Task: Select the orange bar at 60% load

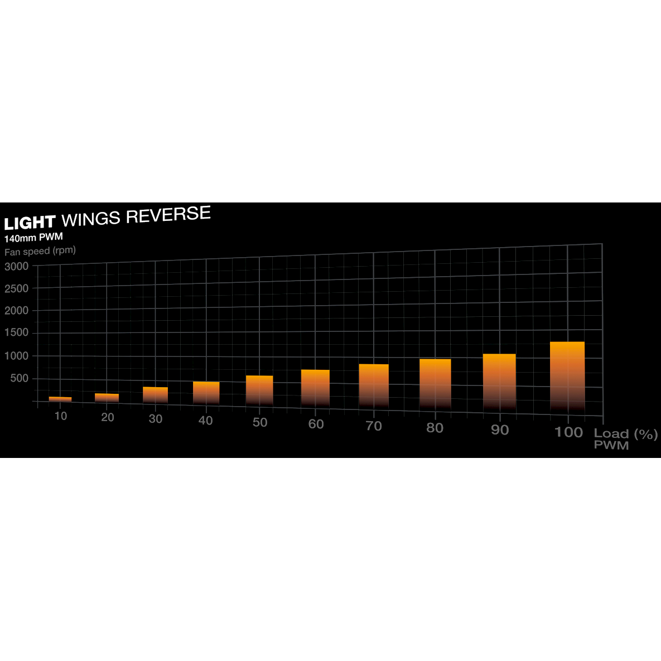Action: coord(315,389)
